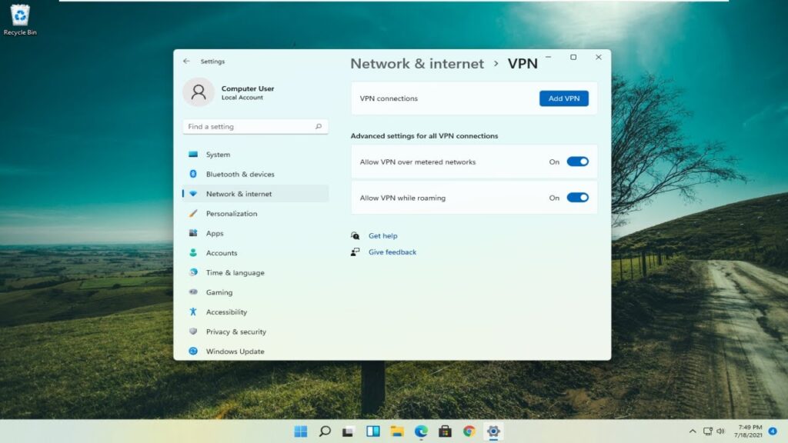Click the System icon in the sidebar

[x=193, y=155]
